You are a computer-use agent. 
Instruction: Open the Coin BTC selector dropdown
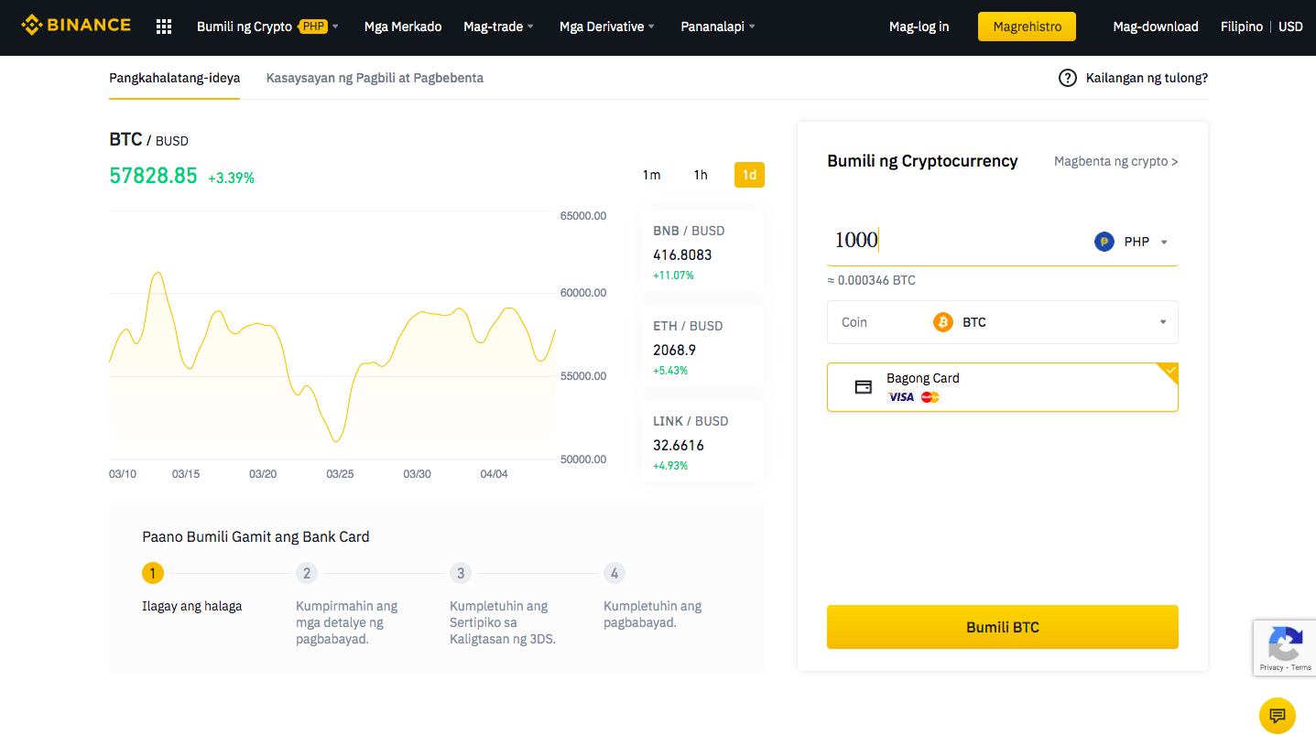1003,322
